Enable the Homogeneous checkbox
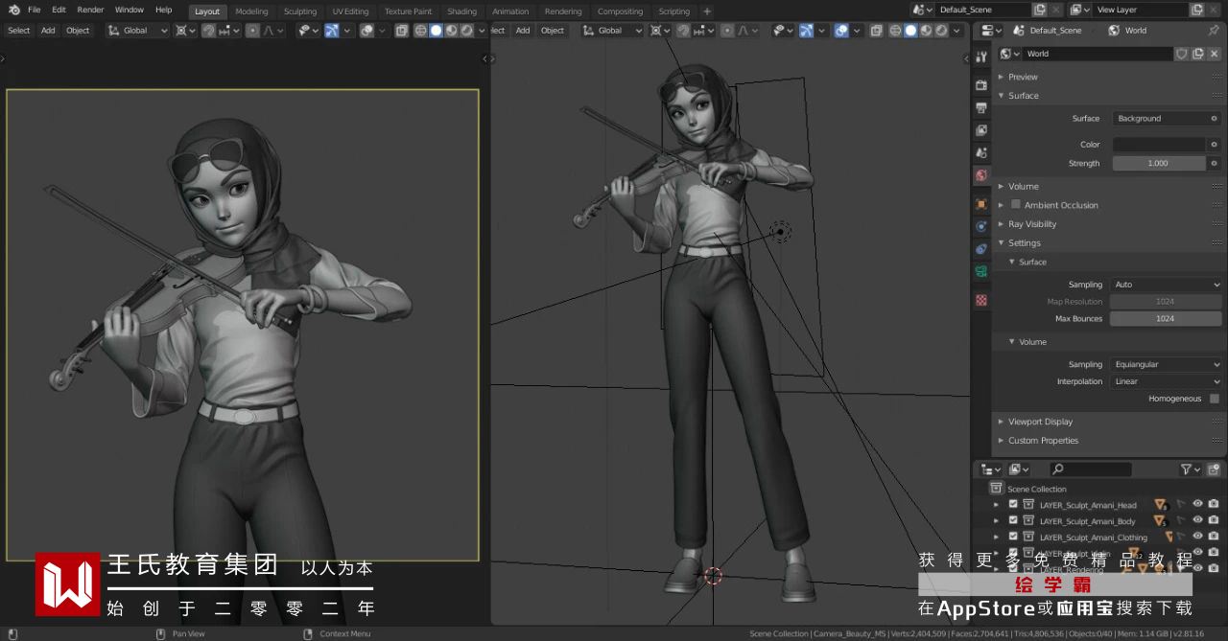Viewport: 1228px width, 641px height. point(1215,399)
